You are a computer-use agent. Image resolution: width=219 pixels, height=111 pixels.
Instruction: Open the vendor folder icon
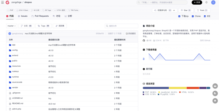(10, 88)
